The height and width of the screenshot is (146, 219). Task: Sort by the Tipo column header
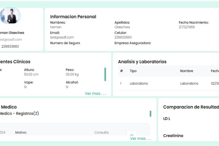(x=133, y=71)
